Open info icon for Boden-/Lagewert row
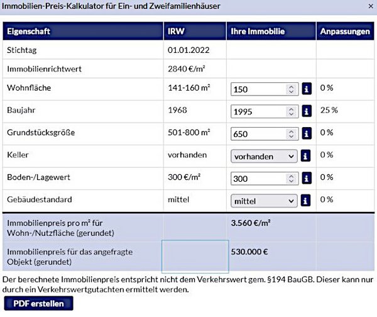Viewport: 377px width, 317px height. (307, 178)
